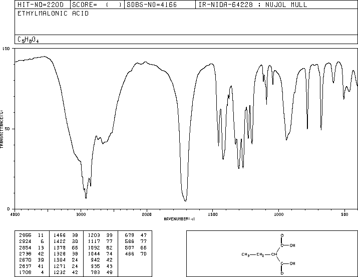Click the upper OH group in the structure
This screenshot has height=277, width=358.
point(292,245)
